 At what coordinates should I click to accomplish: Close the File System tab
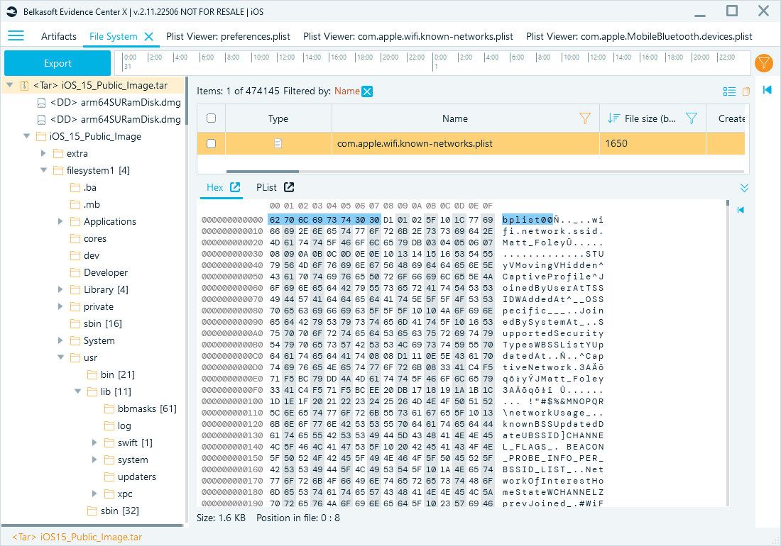[148, 36]
